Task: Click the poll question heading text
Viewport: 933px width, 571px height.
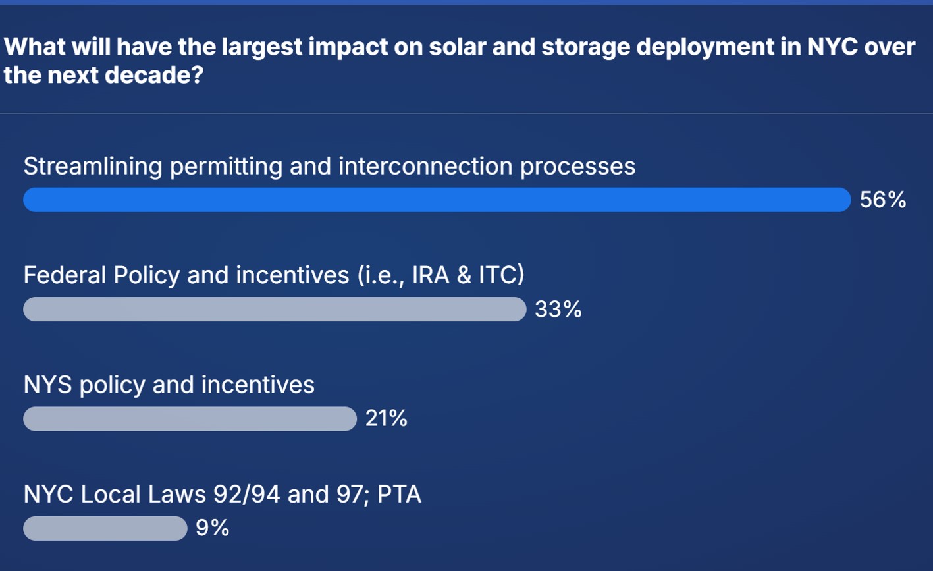Action: 460,61
